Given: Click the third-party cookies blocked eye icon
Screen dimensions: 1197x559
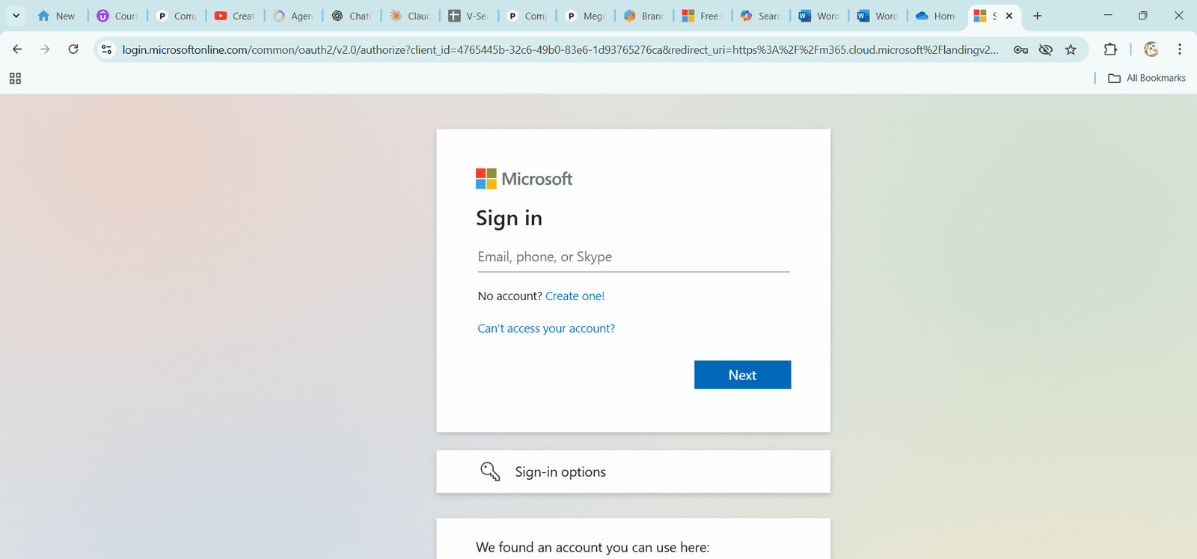Looking at the screenshot, I should 1045,49.
